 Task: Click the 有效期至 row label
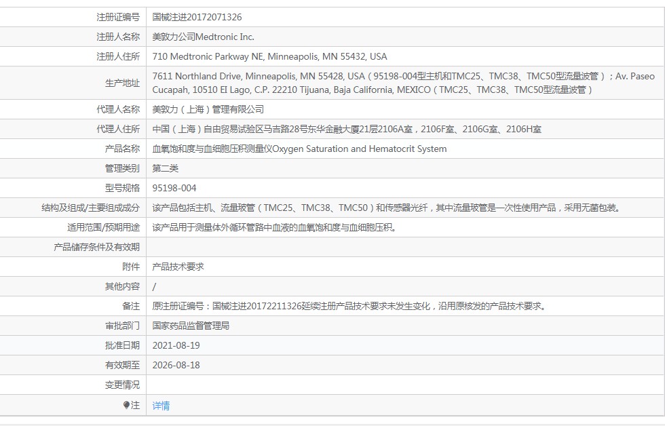pyautogui.click(x=122, y=365)
